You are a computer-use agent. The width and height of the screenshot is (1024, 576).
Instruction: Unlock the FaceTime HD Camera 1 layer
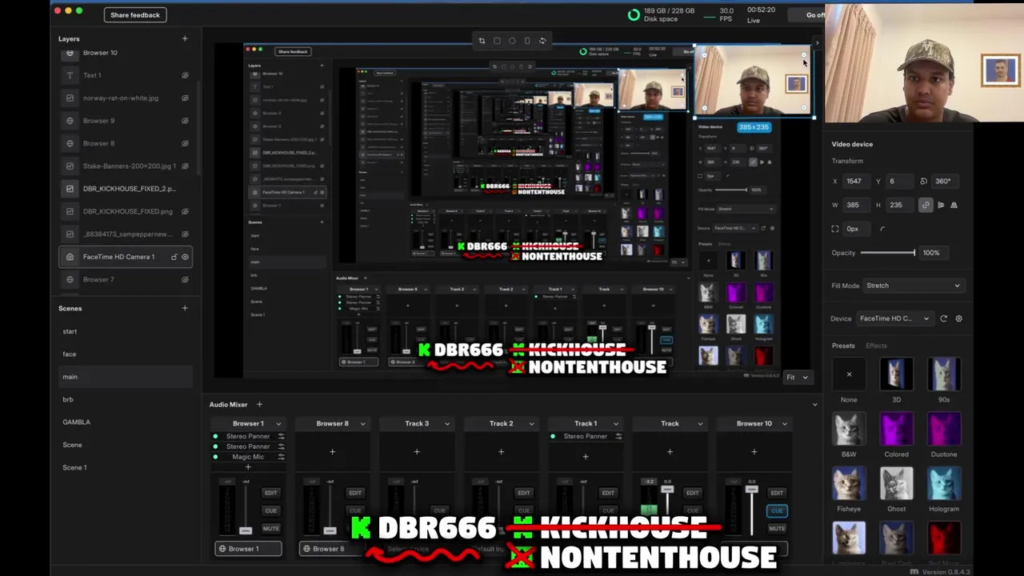pos(174,257)
